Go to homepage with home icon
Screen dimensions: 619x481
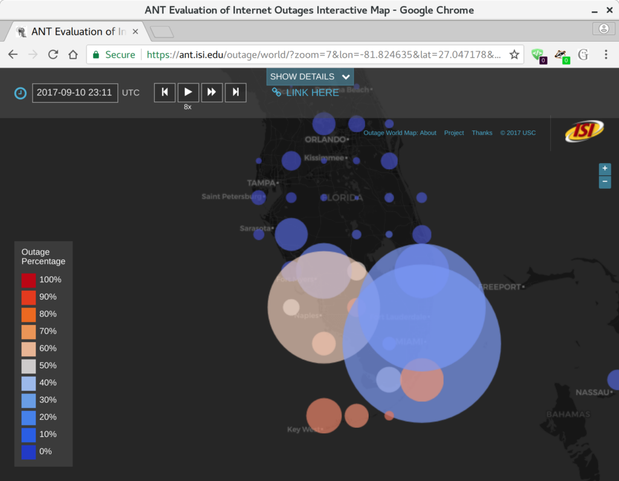(x=73, y=54)
